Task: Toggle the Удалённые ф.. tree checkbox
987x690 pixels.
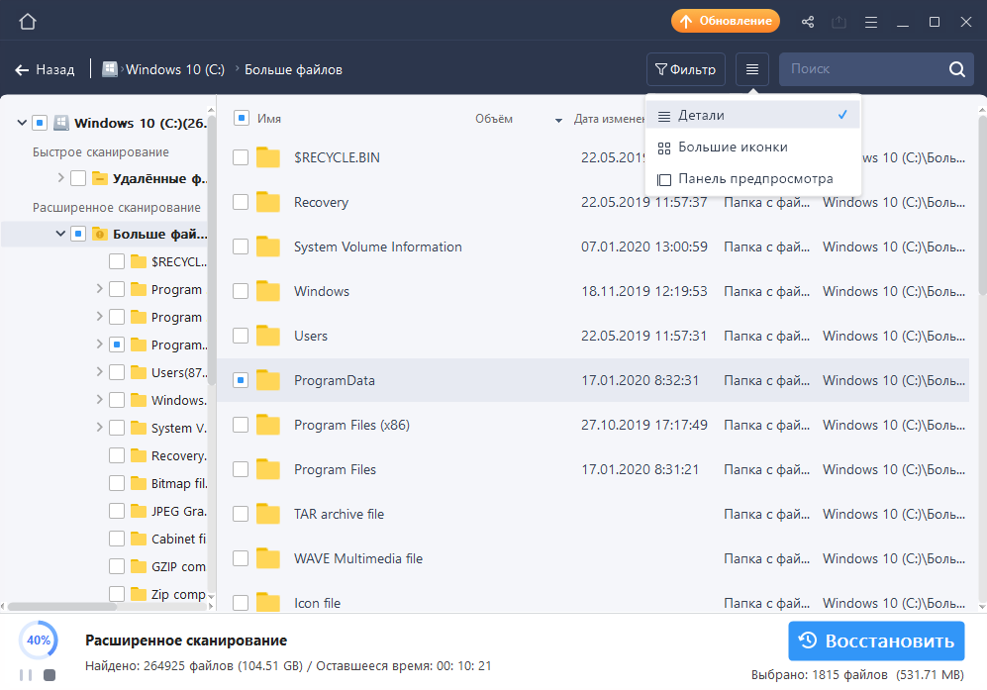Action: tap(78, 178)
